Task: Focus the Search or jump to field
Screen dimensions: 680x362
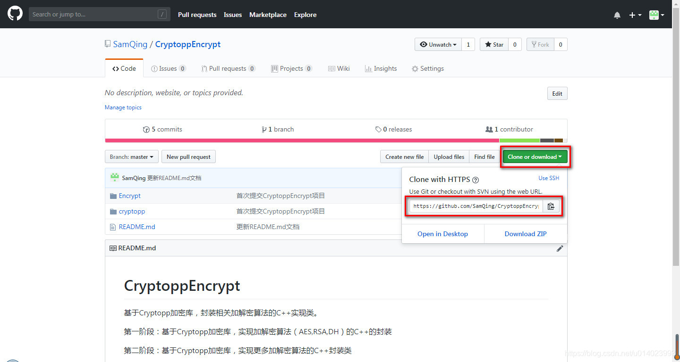Action: click(x=99, y=14)
